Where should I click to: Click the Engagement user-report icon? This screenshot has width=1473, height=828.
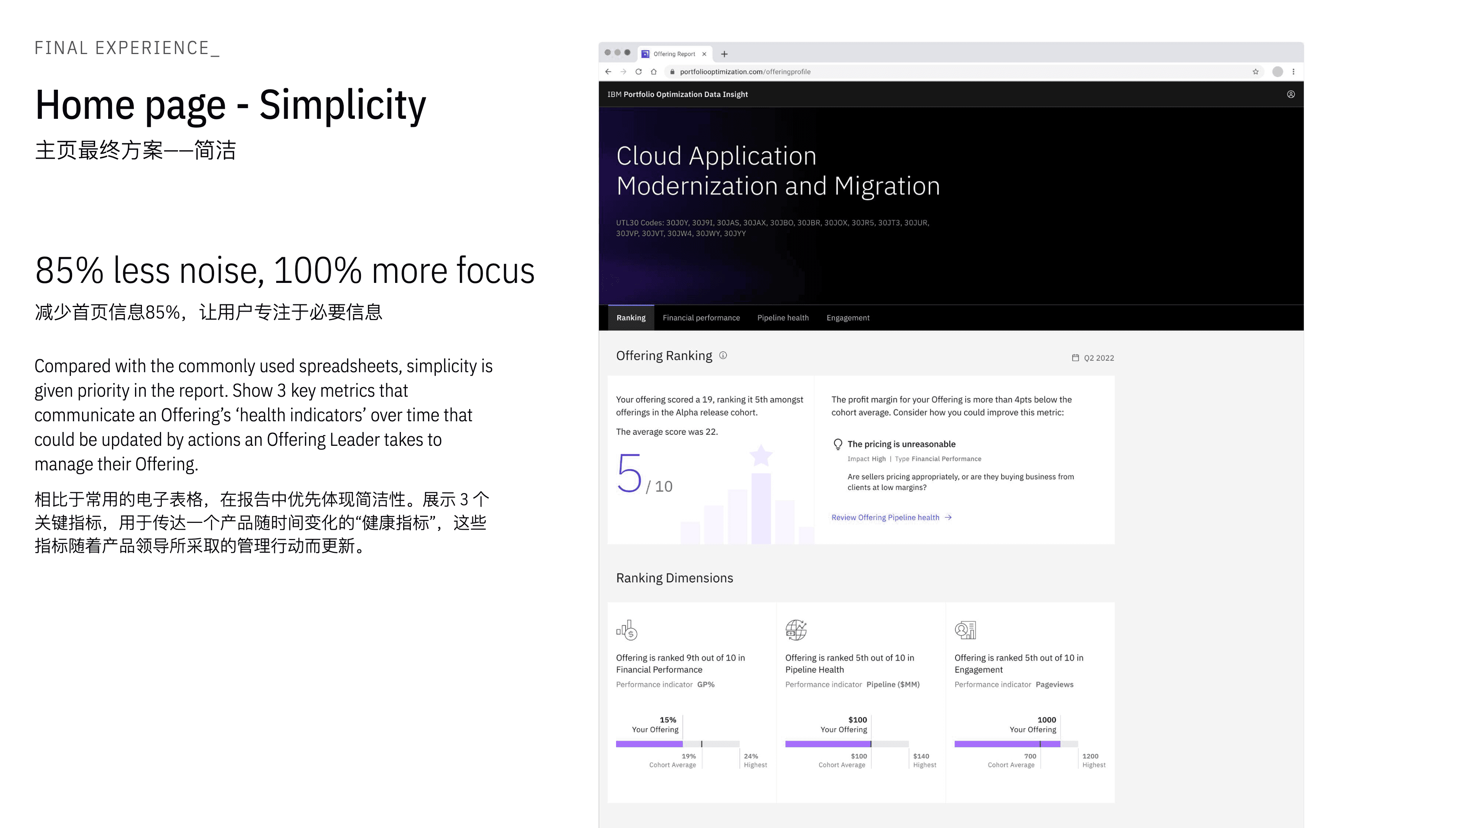click(965, 630)
